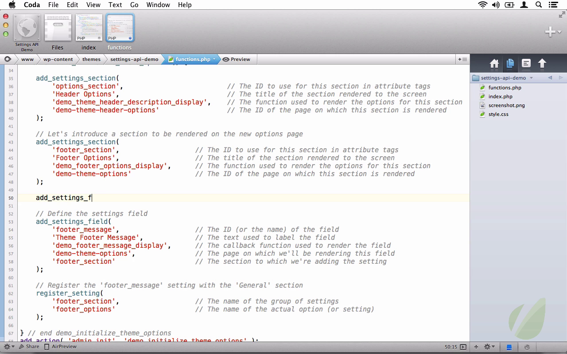The height and width of the screenshot is (354, 567).
Task: Select the functions PHP document tab
Action: point(120,32)
